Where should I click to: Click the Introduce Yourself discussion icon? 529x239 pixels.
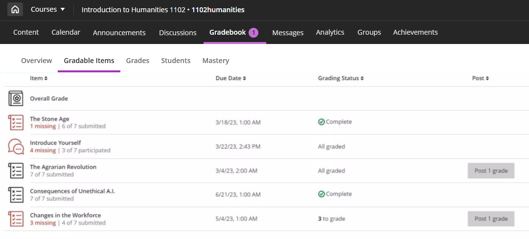point(16,147)
